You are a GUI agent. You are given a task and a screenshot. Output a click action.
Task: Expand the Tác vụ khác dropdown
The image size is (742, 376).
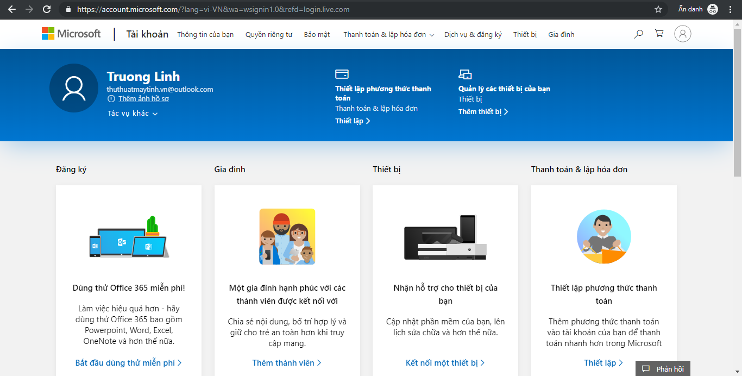[x=132, y=114]
